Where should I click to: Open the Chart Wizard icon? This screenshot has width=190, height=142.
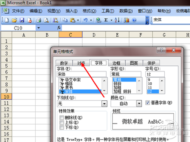coord(127,20)
